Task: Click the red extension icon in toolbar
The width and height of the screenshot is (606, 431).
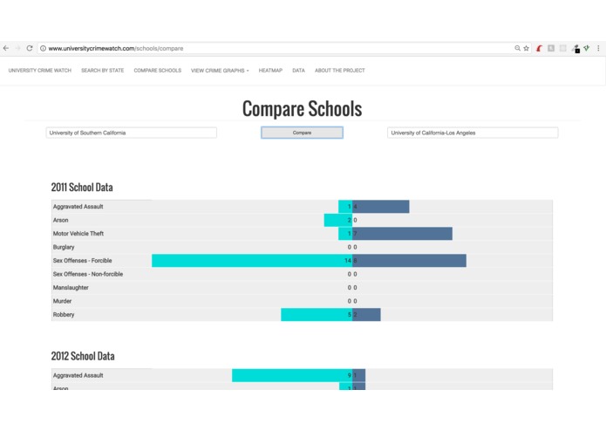Action: (539, 48)
